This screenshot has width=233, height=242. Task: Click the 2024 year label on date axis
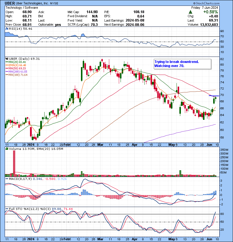click(31, 145)
